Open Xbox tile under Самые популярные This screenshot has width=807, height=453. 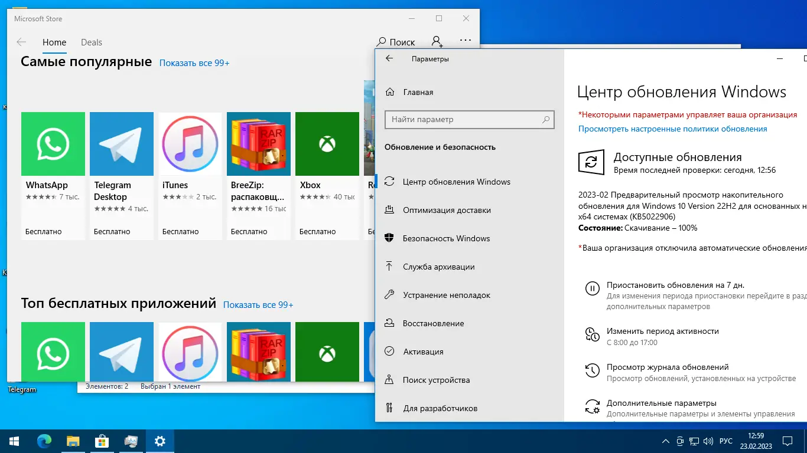pos(327,176)
